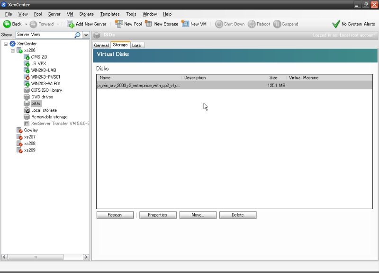Switch to the Storage tab
The width and height of the screenshot is (379, 273).
point(120,45)
